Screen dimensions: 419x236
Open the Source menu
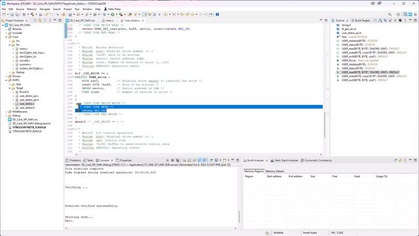pyautogui.click(x=20, y=9)
